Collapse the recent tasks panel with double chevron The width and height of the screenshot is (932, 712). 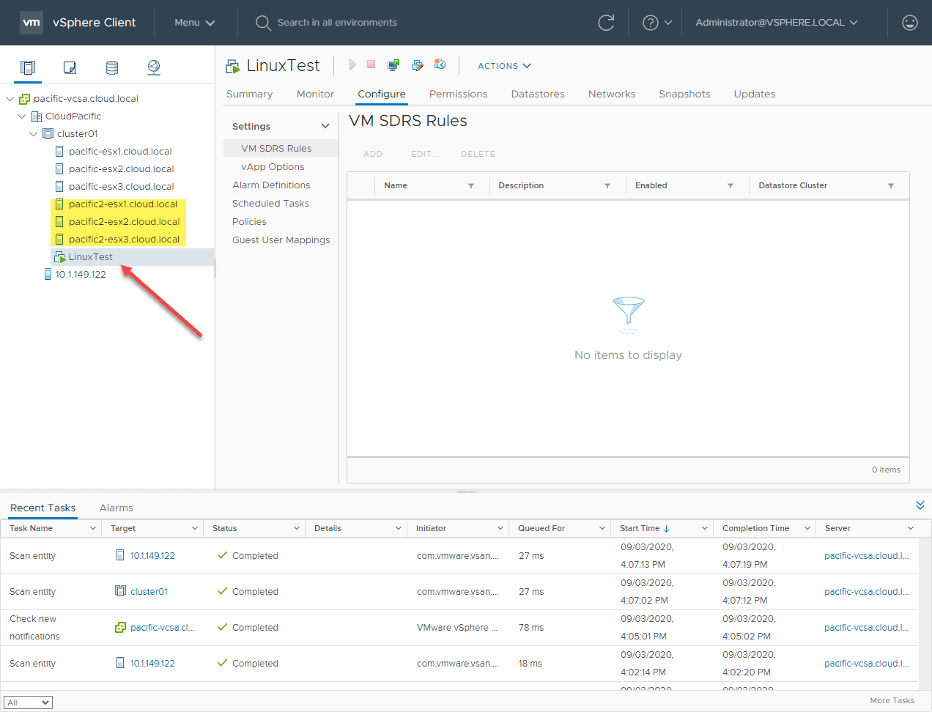[x=920, y=505]
